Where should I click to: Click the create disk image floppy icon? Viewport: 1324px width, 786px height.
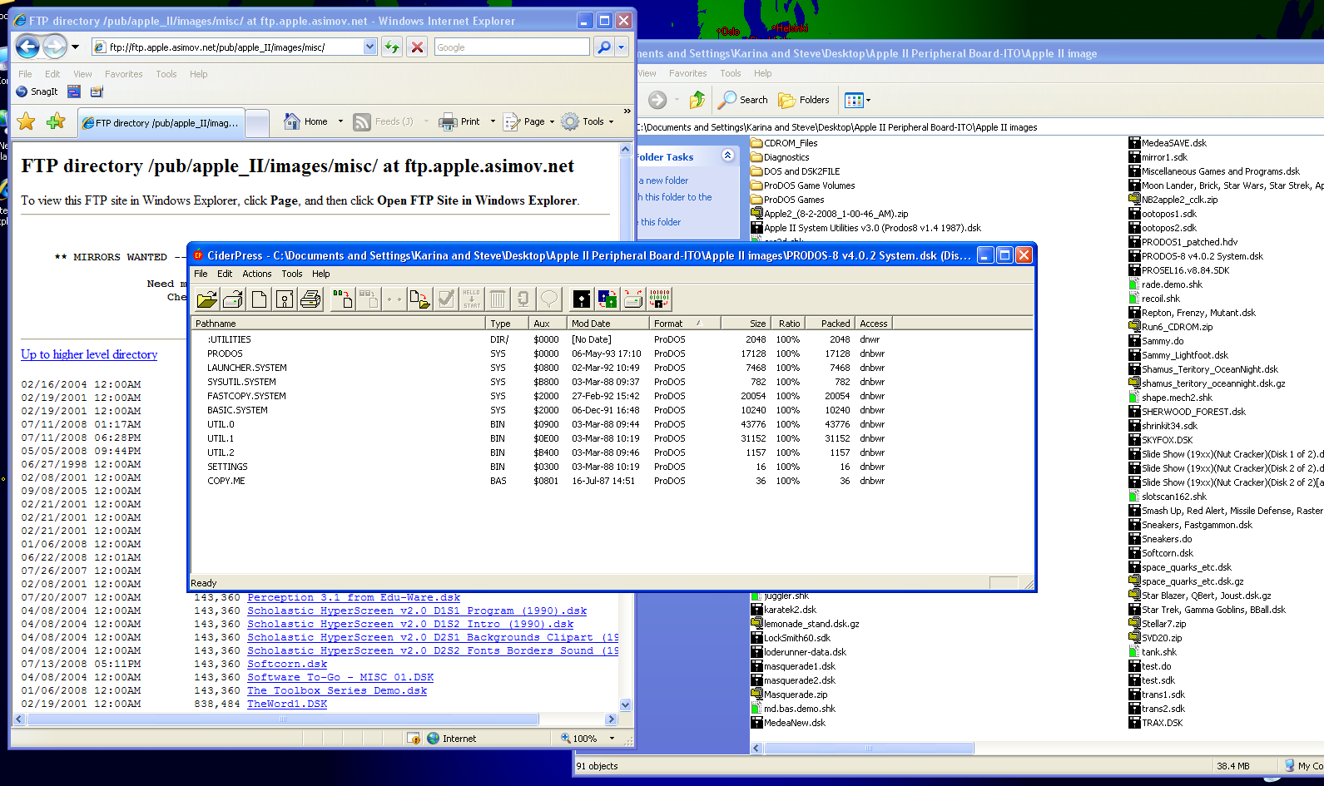[x=285, y=299]
